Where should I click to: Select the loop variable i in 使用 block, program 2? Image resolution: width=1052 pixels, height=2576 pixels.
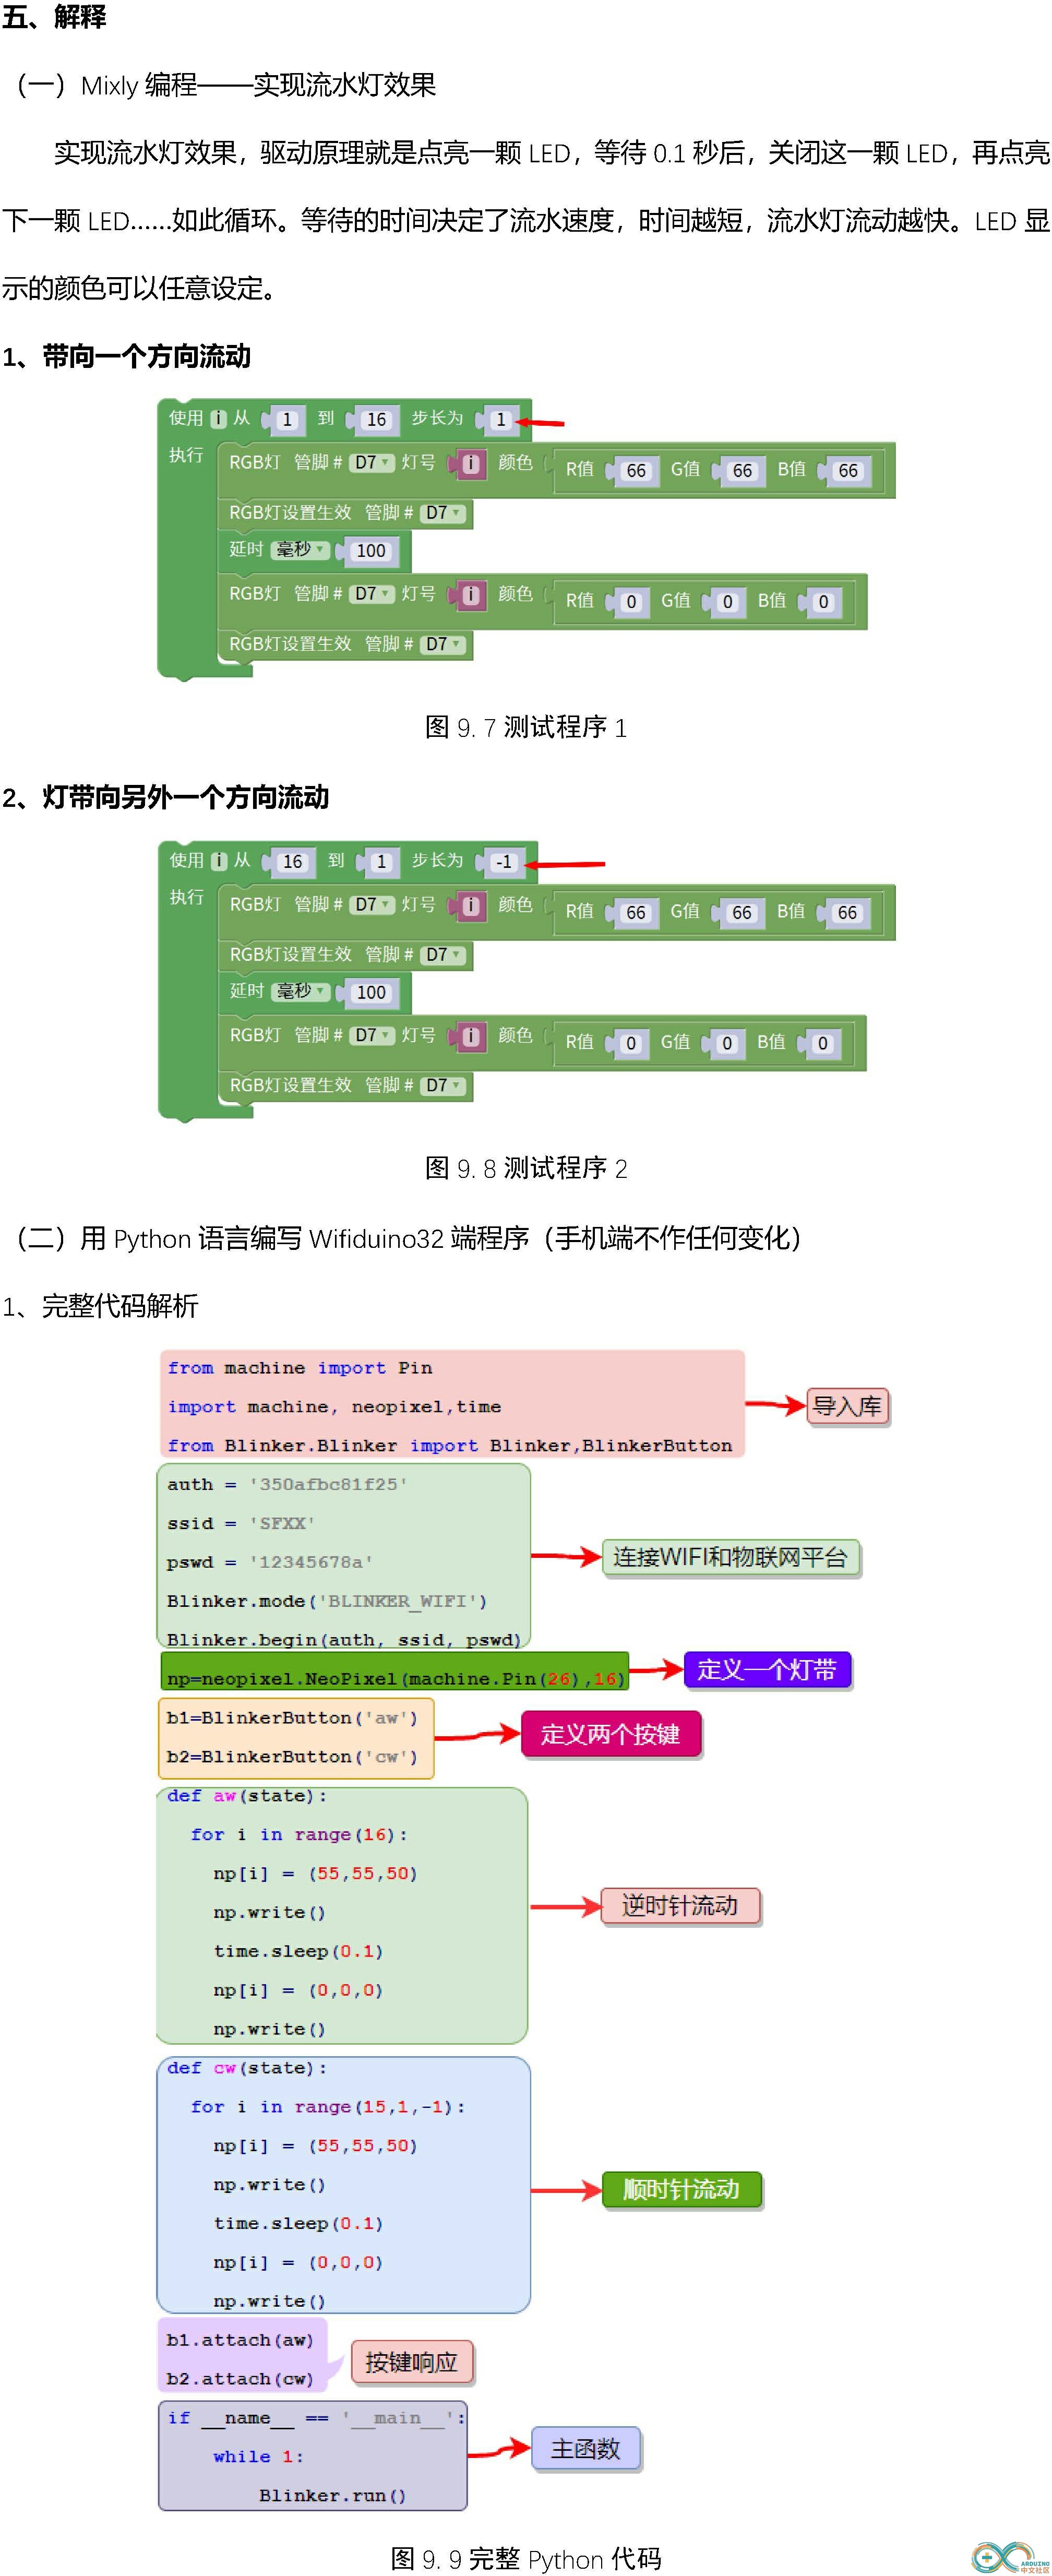point(218,861)
